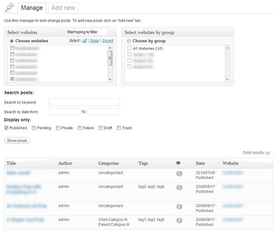
Task: Click the Invert selection link
Action: (x=108, y=41)
